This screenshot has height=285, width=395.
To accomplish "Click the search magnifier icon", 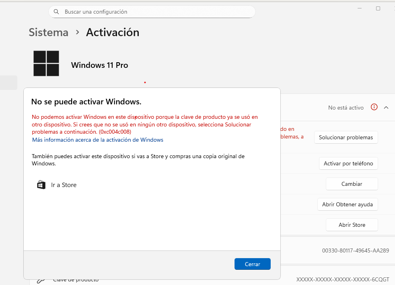I will (56, 12).
